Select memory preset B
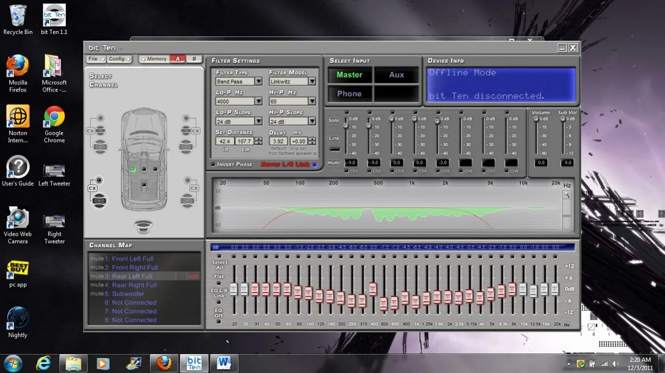 click(194, 59)
